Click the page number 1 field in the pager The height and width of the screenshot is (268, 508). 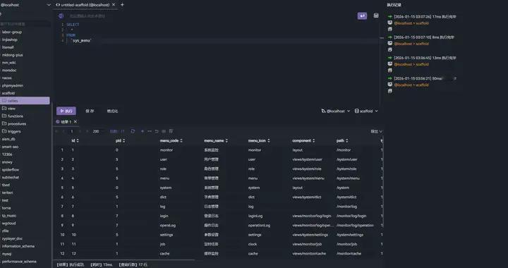(71, 131)
